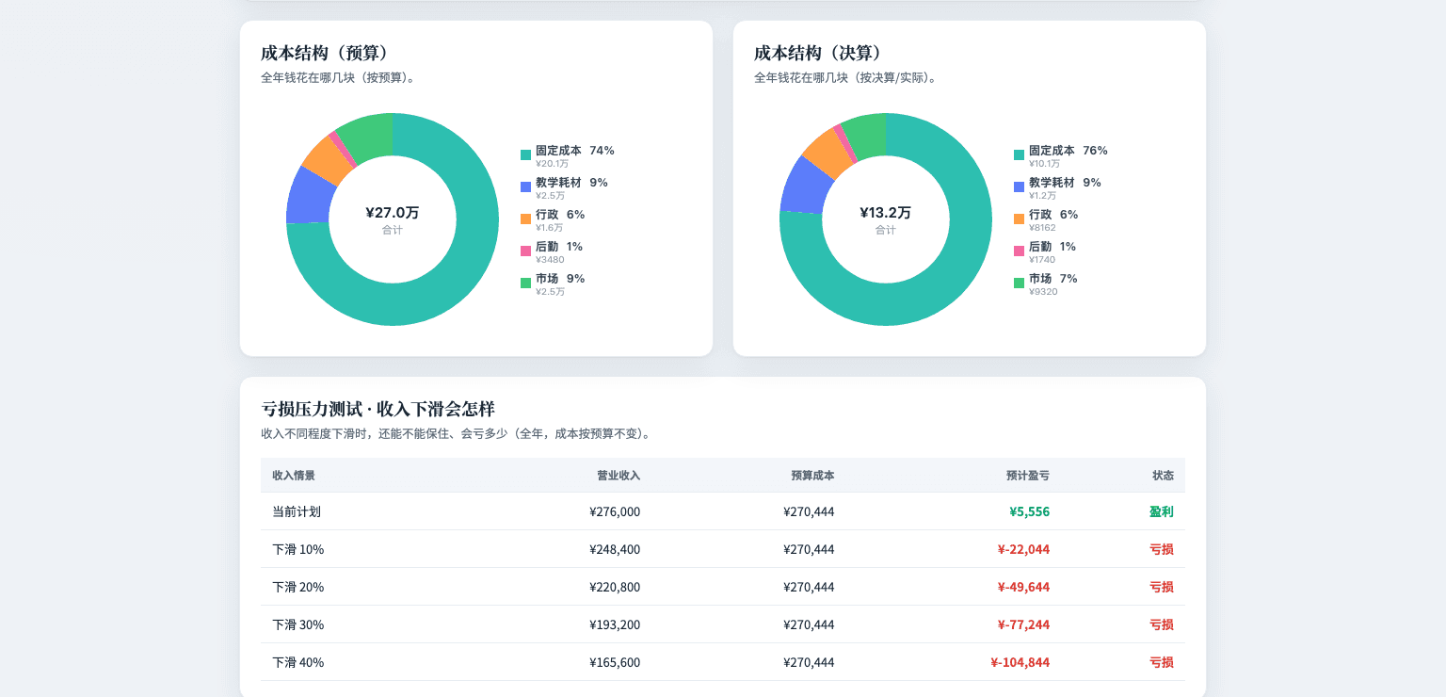Viewport: 1446px width, 697px height.
Task: Select the 市场 7% legend label
Action: click(x=1053, y=279)
